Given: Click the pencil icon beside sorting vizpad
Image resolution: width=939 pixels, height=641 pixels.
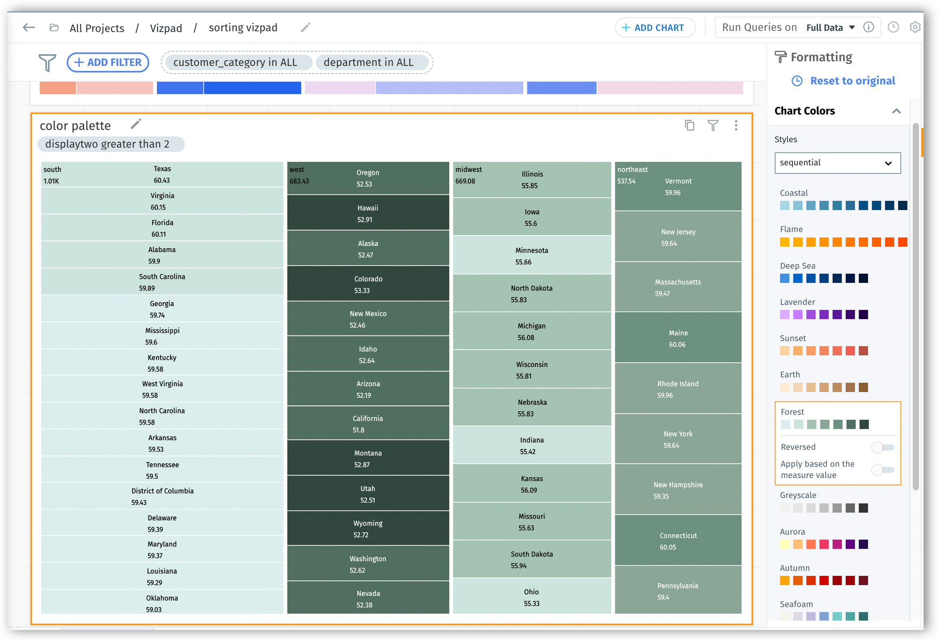Looking at the screenshot, I should tap(305, 27).
